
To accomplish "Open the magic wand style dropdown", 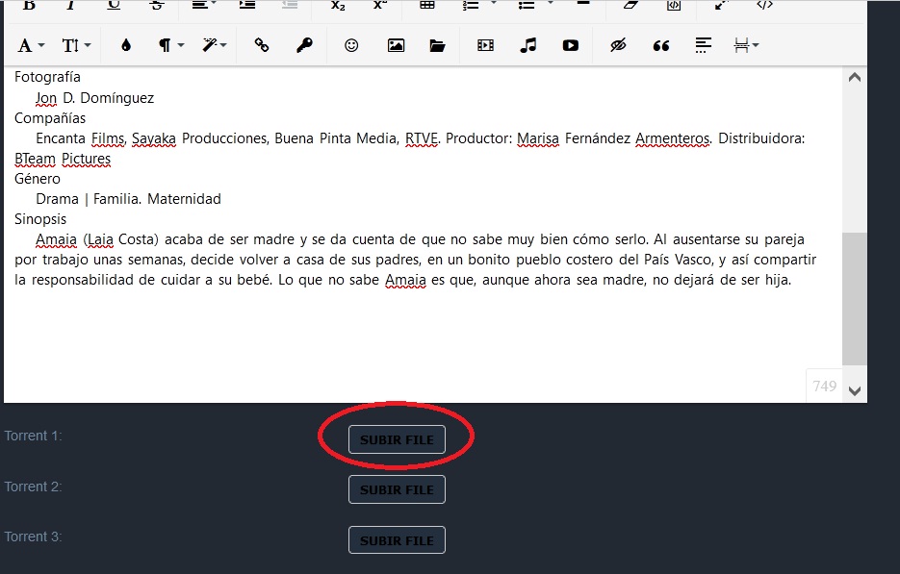I will 214,45.
